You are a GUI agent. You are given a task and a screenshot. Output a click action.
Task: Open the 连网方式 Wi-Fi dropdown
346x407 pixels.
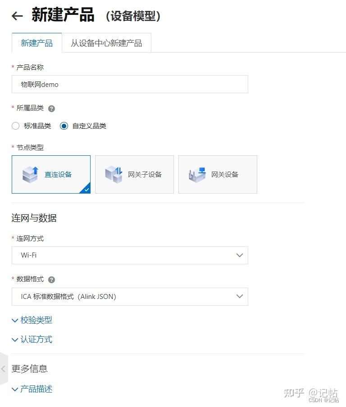coord(130,255)
